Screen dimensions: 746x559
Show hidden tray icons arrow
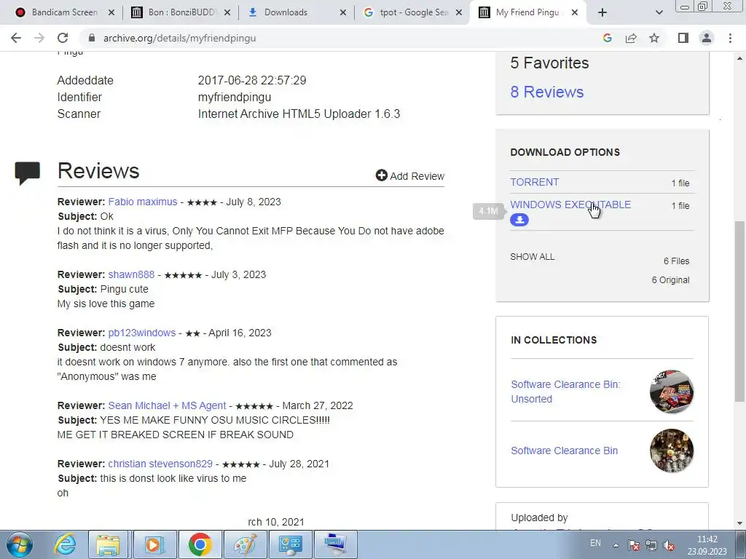click(x=616, y=545)
